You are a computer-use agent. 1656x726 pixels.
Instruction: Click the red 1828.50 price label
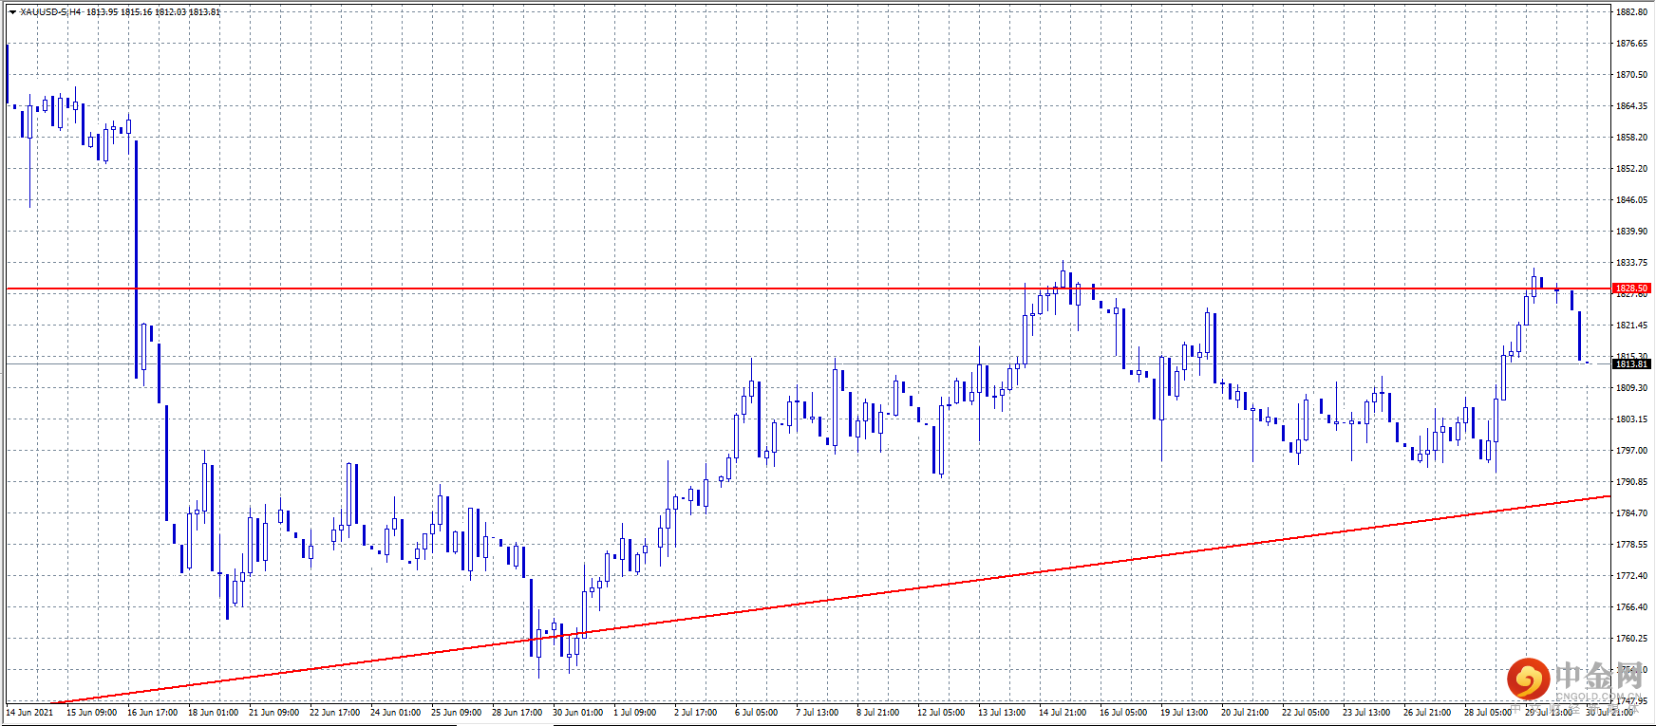click(x=1632, y=288)
